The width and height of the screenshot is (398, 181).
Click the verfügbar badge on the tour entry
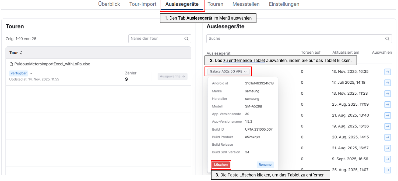pos(19,73)
